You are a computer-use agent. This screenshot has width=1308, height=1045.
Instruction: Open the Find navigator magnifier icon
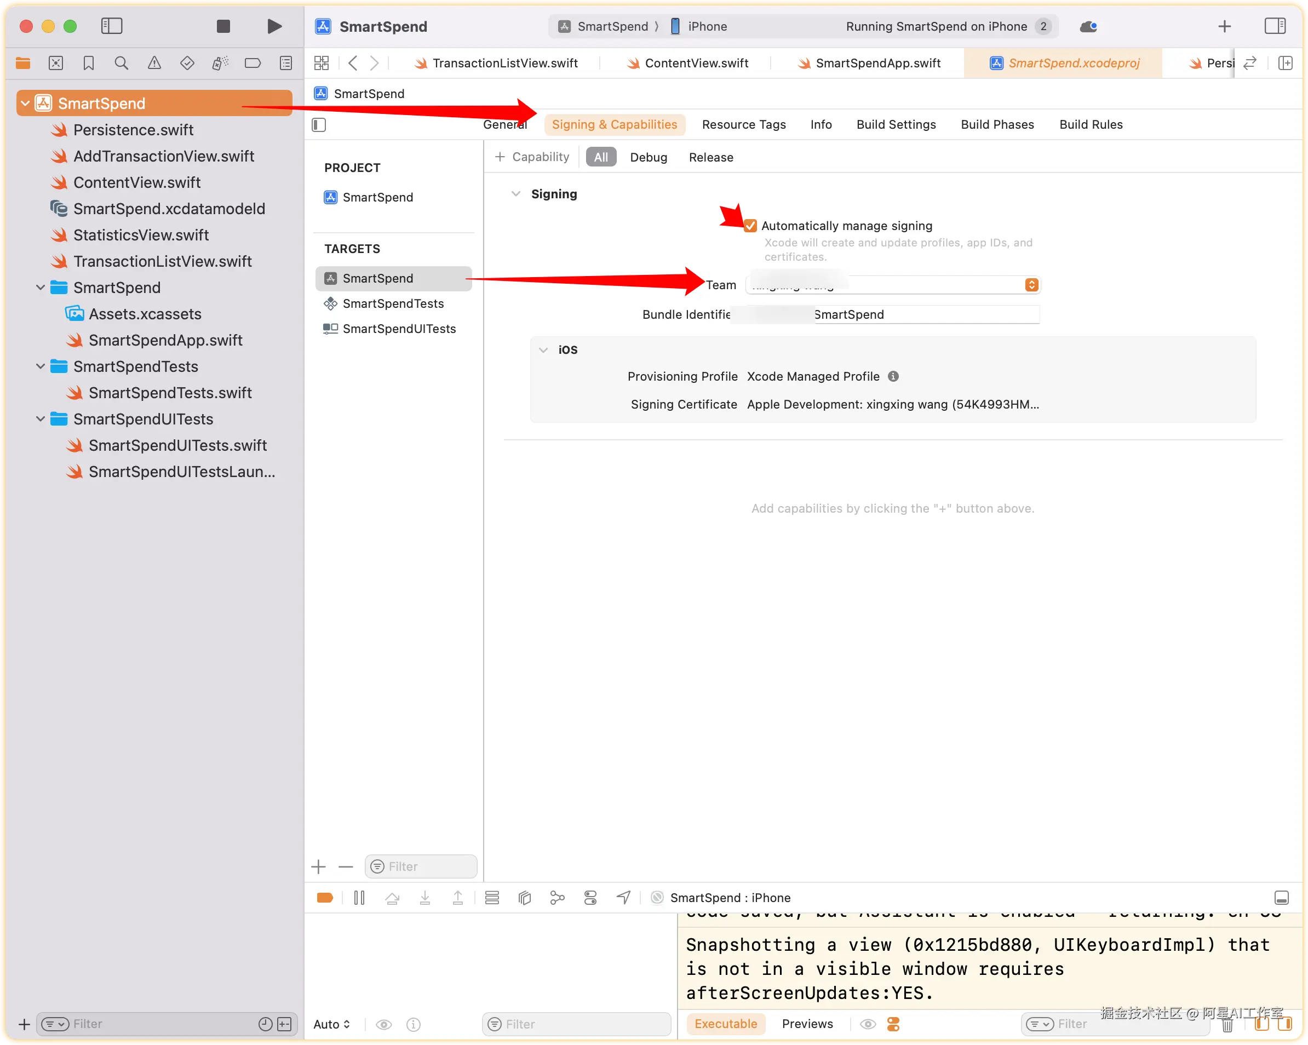pyautogui.click(x=122, y=63)
